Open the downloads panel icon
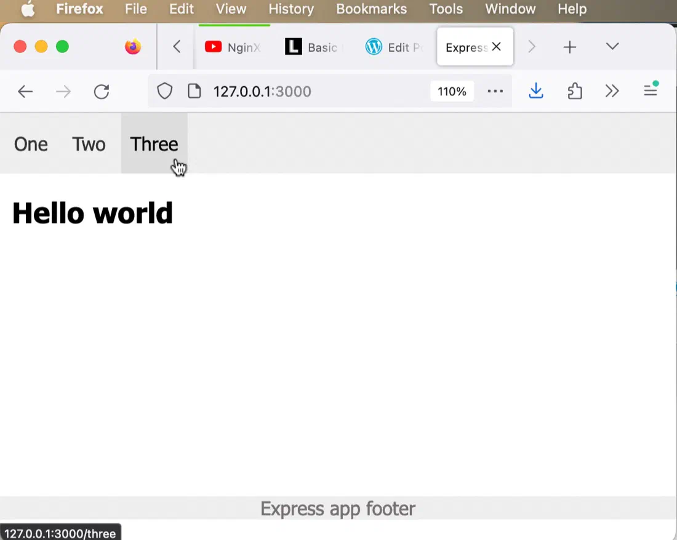The image size is (677, 540). pyautogui.click(x=536, y=91)
